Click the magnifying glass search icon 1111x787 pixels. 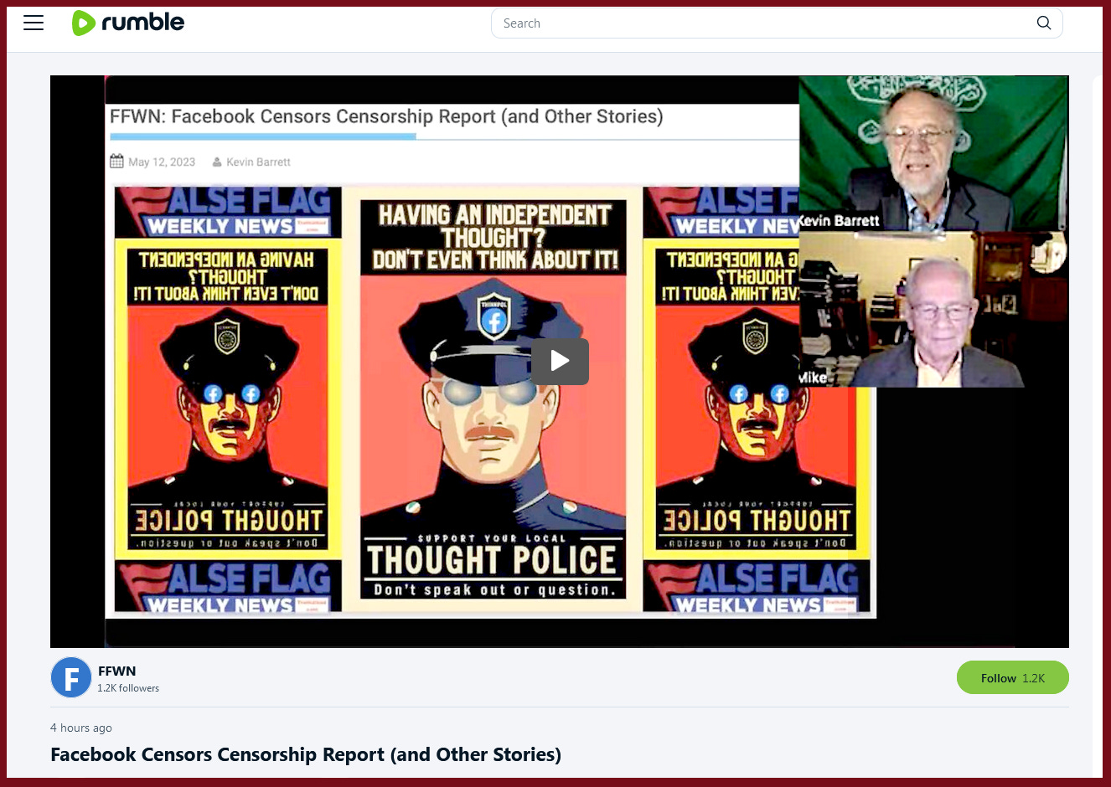[1044, 23]
